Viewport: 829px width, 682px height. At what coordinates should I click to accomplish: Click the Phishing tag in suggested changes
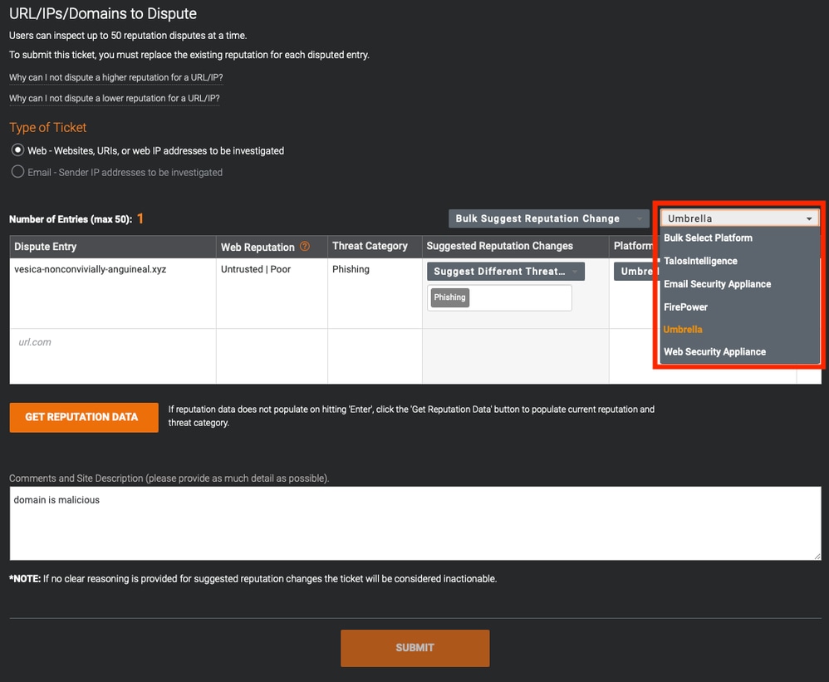[449, 297]
